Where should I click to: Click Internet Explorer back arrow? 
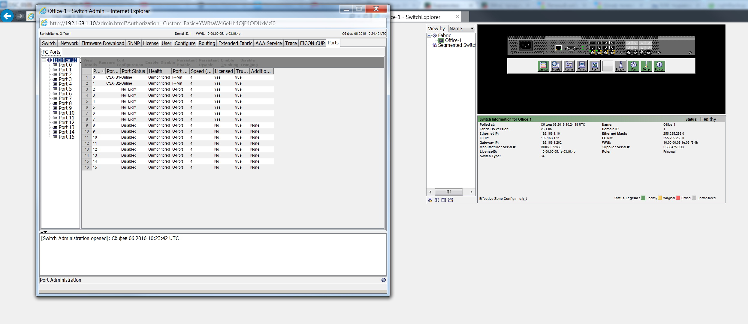7,16
